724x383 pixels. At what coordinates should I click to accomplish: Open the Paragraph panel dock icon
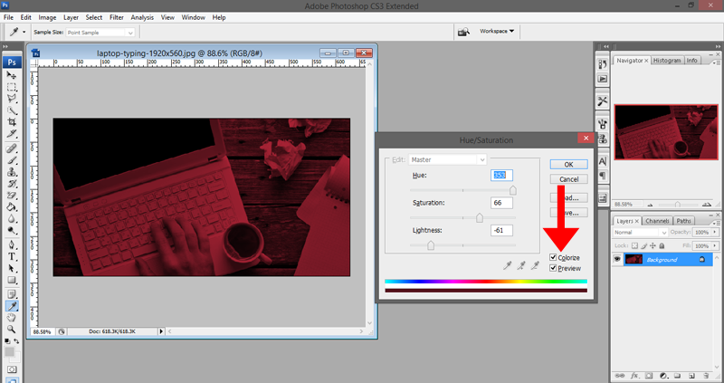pos(603,176)
